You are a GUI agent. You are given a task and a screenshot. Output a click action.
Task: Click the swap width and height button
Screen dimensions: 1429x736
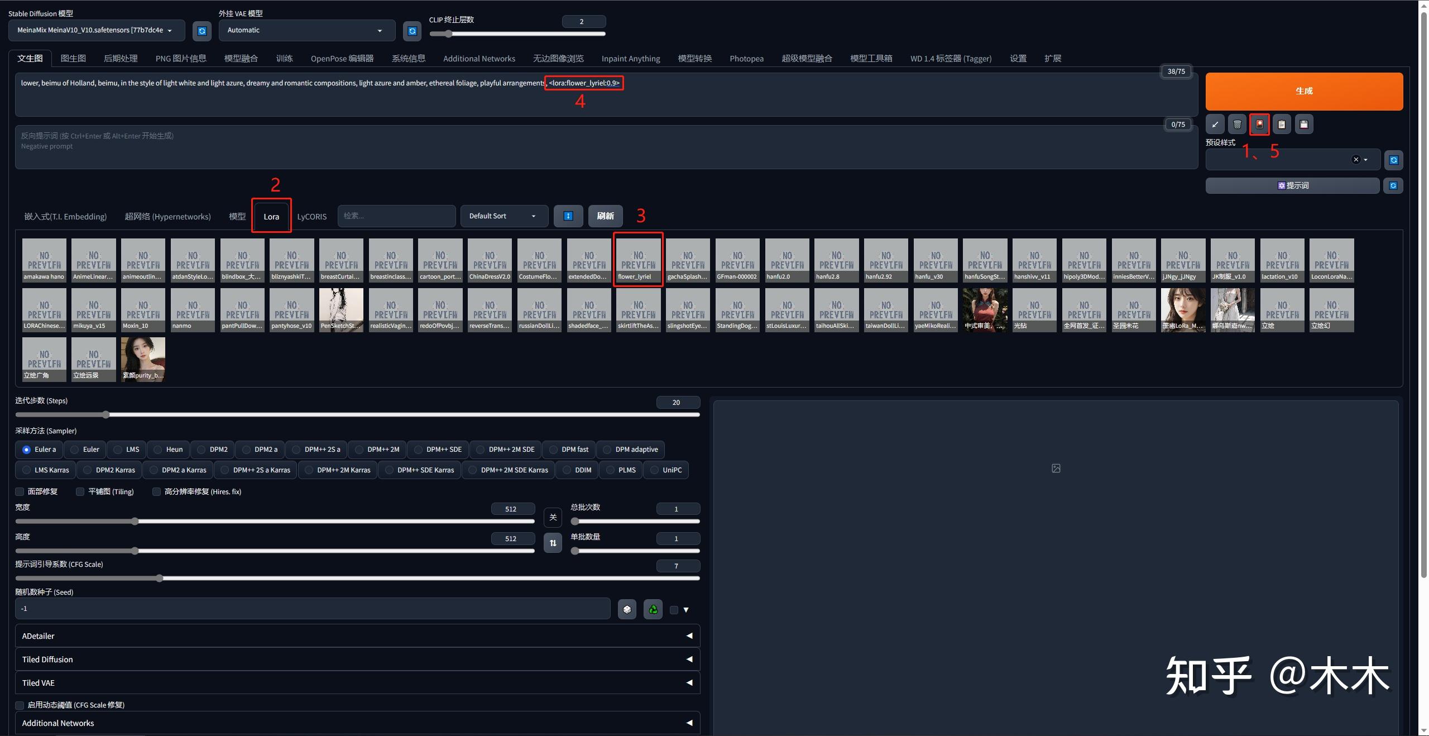tap(553, 543)
